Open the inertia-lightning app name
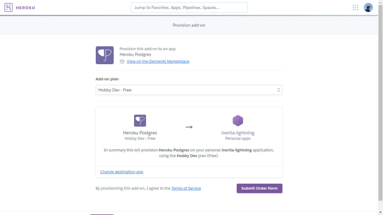The width and height of the screenshot is (383, 215). click(x=238, y=133)
